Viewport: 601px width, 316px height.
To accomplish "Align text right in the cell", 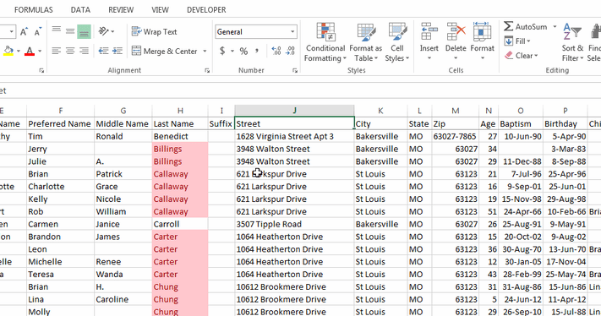I will 84,51.
